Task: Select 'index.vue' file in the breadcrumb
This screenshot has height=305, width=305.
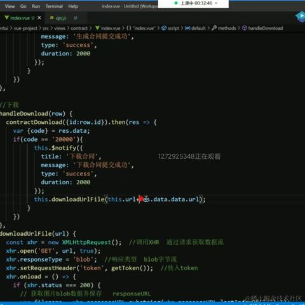Action: (111, 28)
